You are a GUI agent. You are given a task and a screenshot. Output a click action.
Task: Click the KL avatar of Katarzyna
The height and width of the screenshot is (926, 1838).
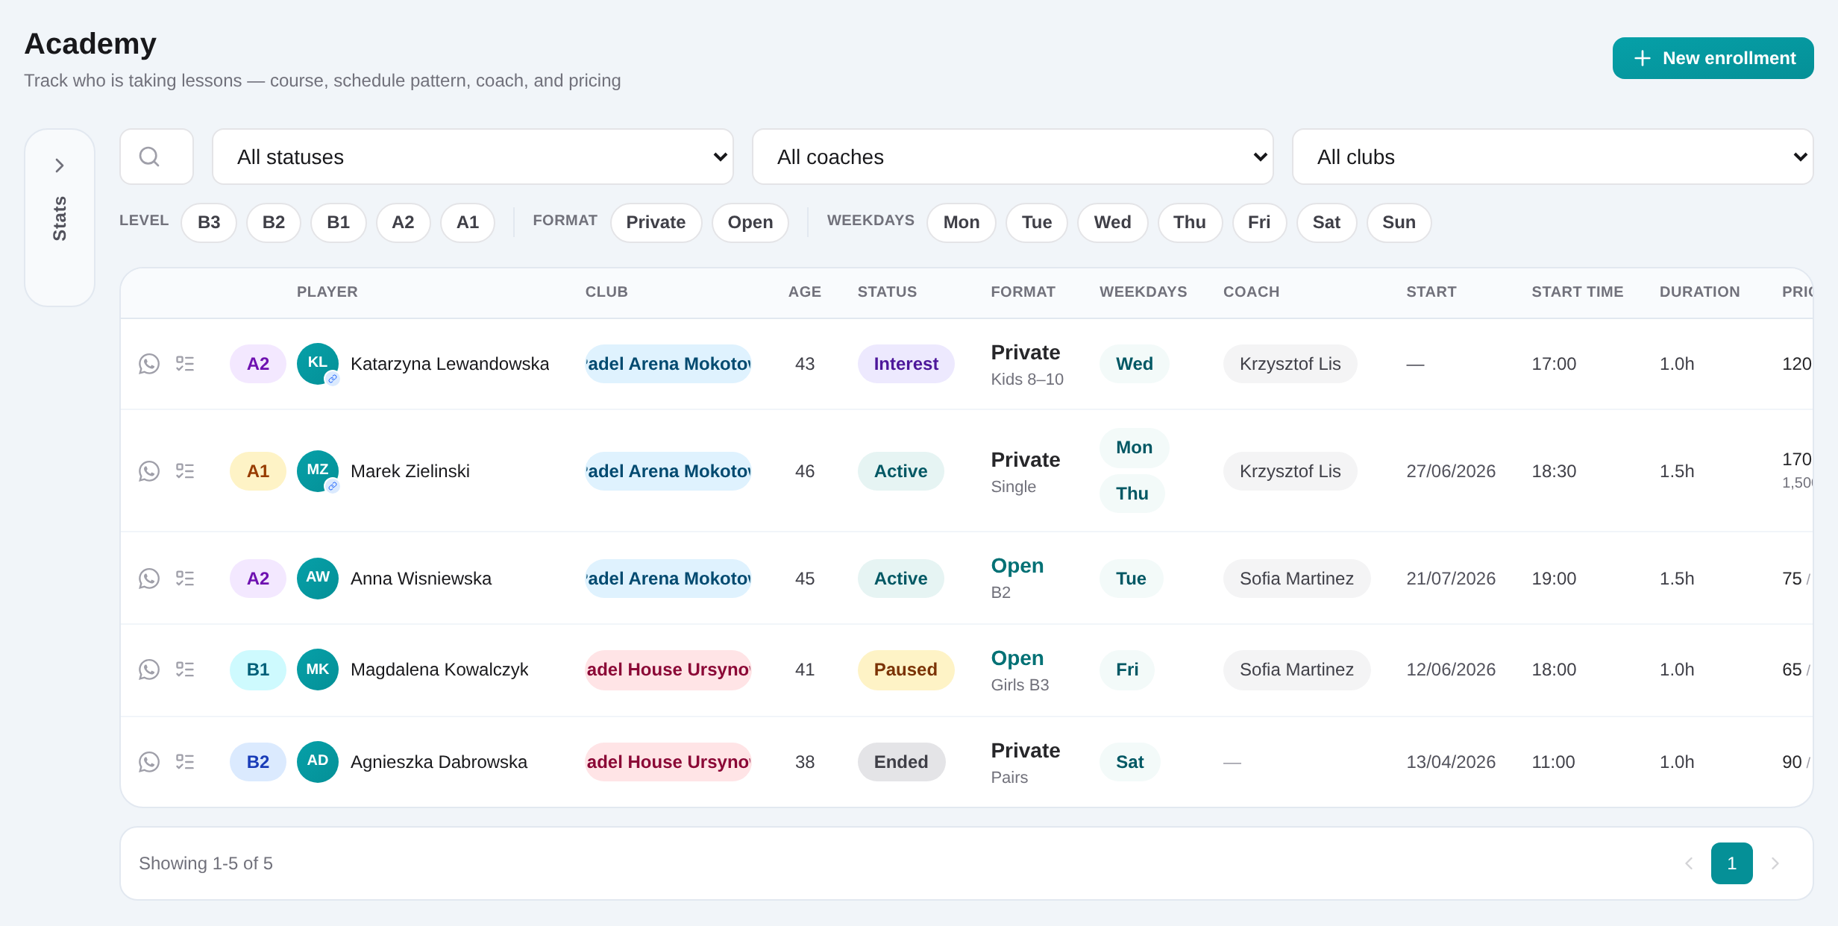click(318, 364)
